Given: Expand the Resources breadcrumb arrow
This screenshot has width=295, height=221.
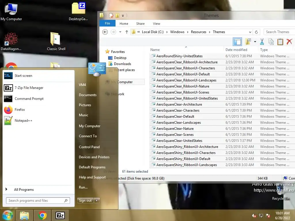Looking at the screenshot, I should pyautogui.click(x=210, y=32).
